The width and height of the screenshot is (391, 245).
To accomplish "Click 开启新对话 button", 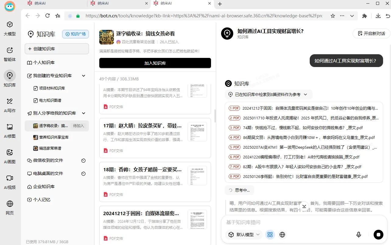I will (x=371, y=33).
